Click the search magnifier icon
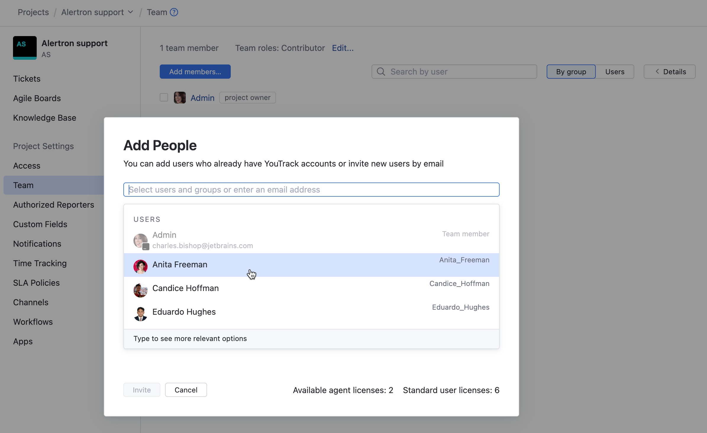 click(x=381, y=72)
